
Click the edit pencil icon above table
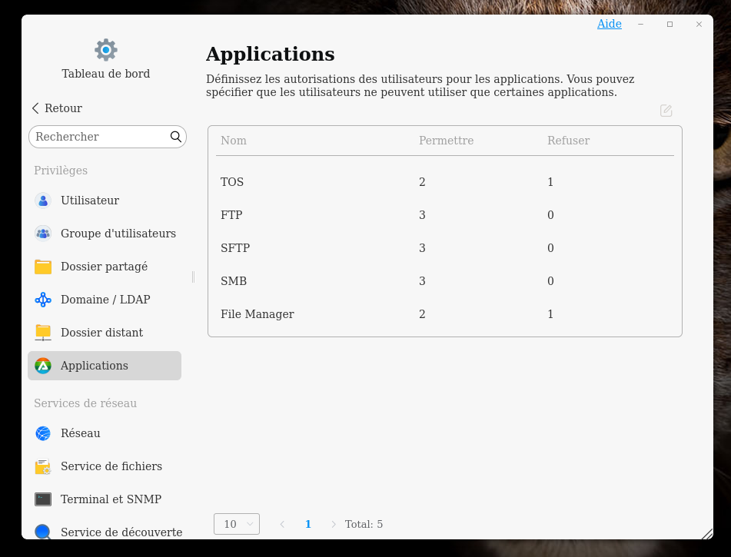coord(666,111)
